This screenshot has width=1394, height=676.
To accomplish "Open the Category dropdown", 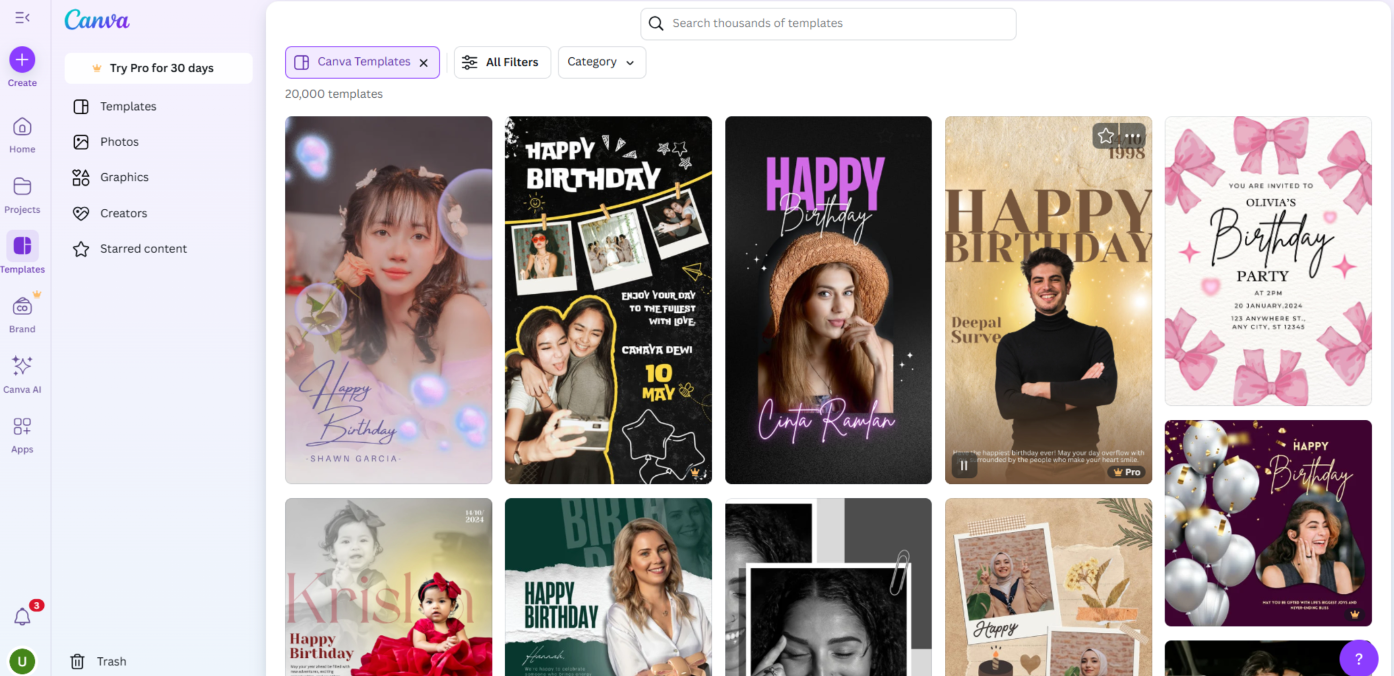I will [601, 62].
